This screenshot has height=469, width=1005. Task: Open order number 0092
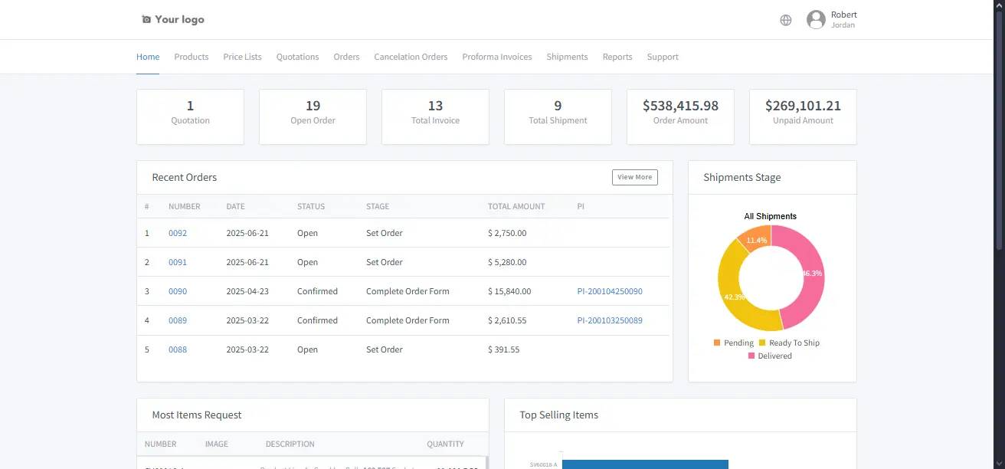[x=177, y=232]
